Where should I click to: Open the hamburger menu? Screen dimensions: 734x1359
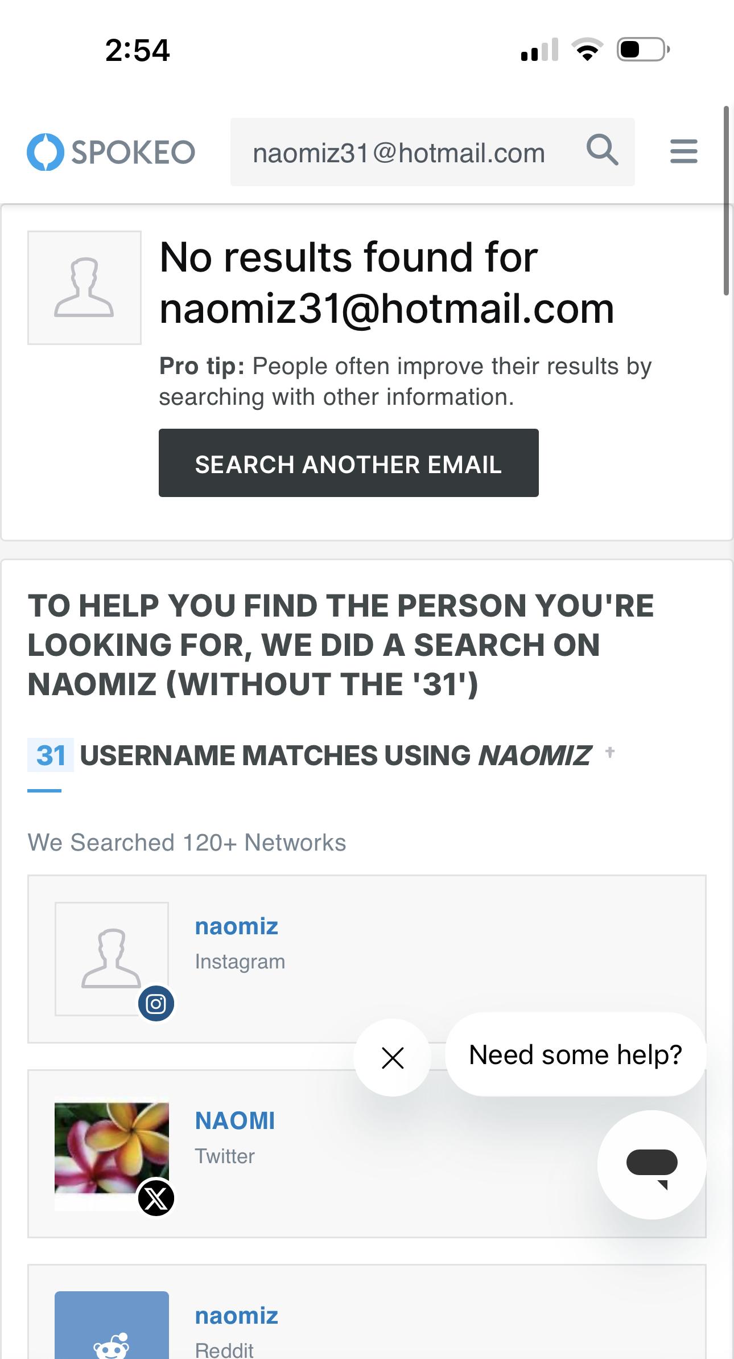click(x=683, y=151)
